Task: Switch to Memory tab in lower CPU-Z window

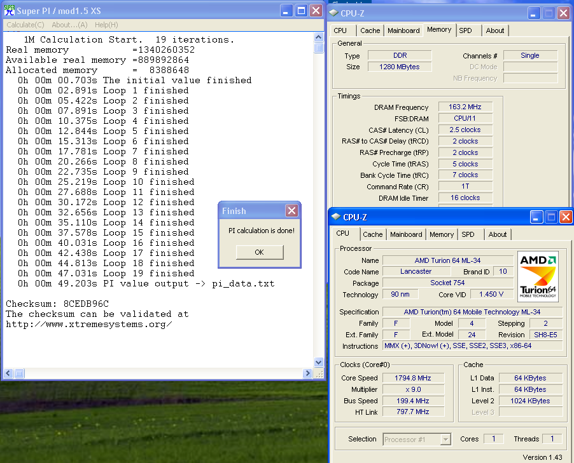Action: coord(442,234)
